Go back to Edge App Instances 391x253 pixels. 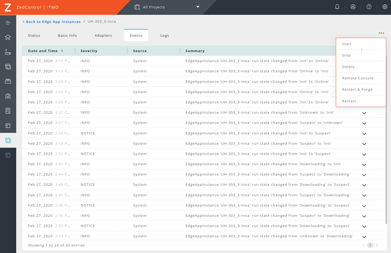pyautogui.click(x=52, y=22)
